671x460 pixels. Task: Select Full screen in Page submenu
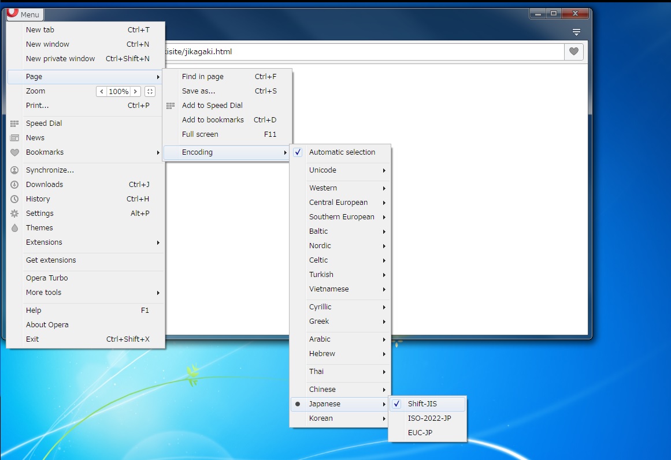[227, 134]
